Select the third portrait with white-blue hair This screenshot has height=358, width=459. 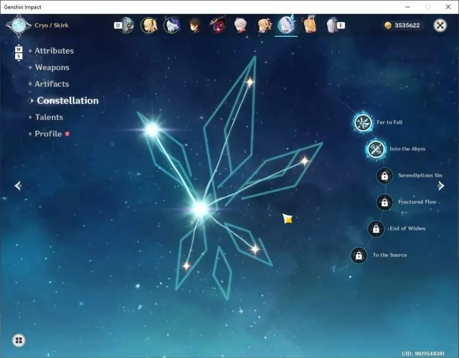point(172,25)
